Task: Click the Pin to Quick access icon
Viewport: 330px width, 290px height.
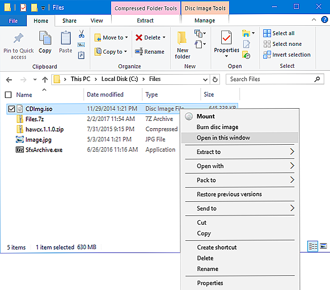Action: tap(19, 39)
